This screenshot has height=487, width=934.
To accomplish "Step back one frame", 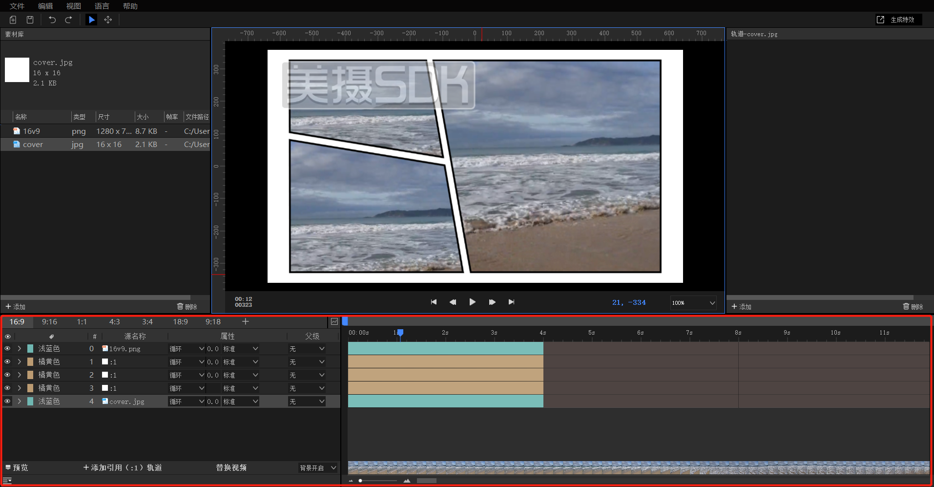I will [x=453, y=302].
